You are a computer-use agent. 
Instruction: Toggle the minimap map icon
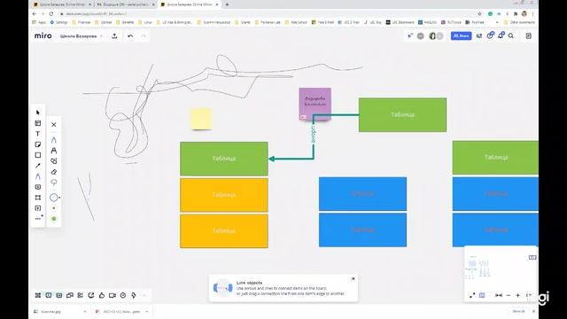click(482, 295)
